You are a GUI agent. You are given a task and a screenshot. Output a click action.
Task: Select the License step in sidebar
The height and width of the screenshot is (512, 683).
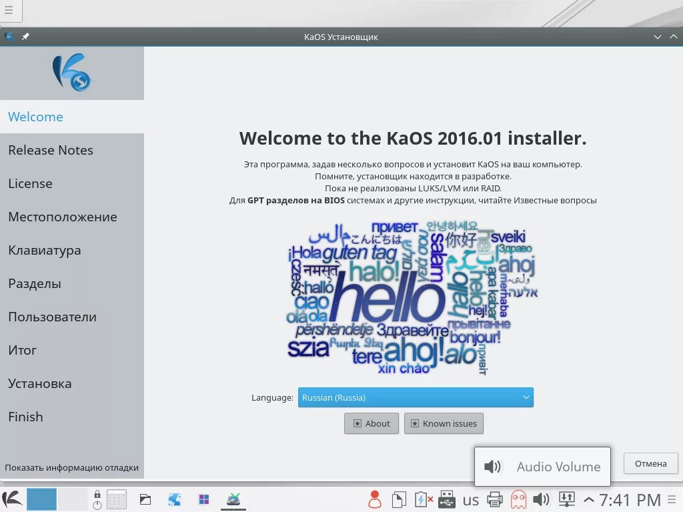coord(72,183)
